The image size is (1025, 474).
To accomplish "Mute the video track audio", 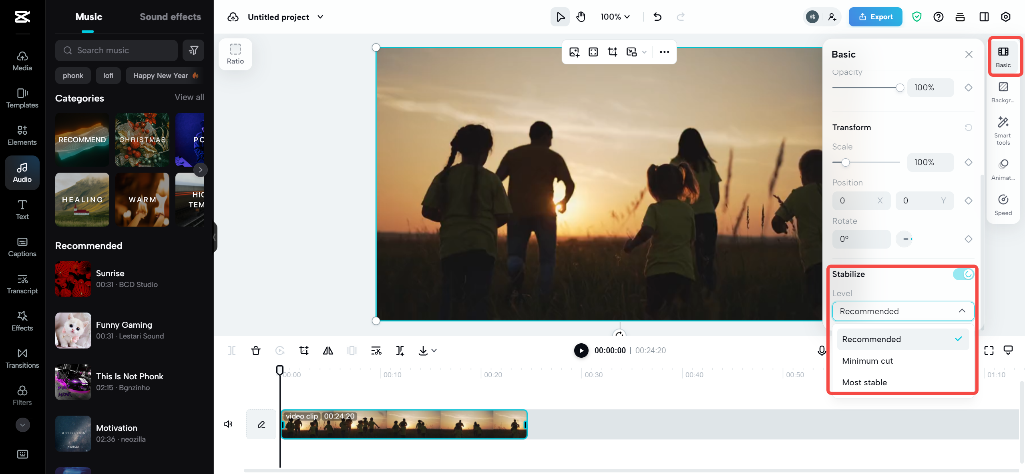I will pyautogui.click(x=228, y=424).
